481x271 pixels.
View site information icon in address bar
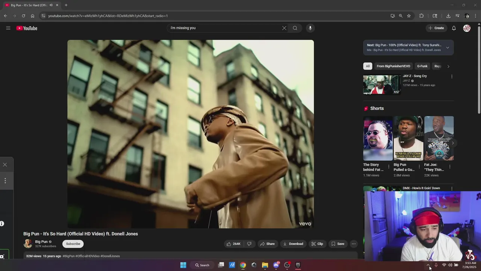tap(43, 16)
